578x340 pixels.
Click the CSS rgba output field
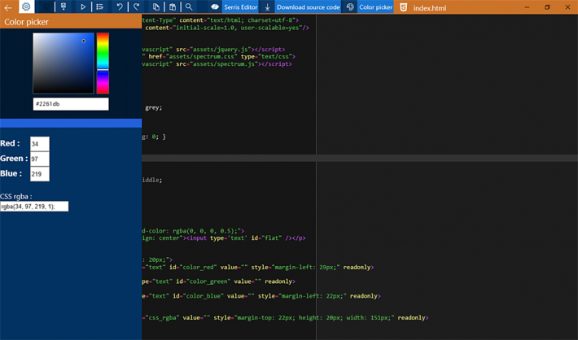pyautogui.click(x=34, y=207)
